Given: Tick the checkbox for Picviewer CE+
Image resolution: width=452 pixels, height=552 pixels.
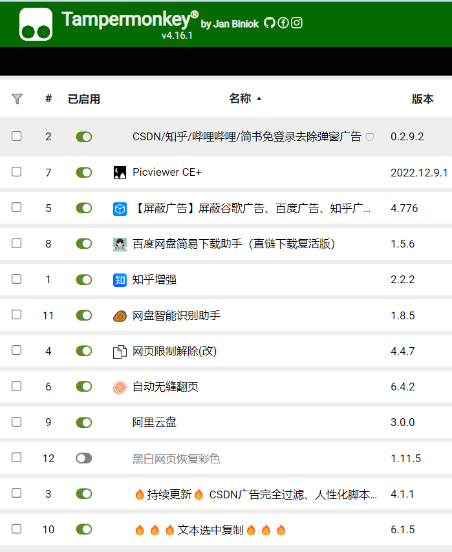Looking at the screenshot, I should tap(17, 172).
